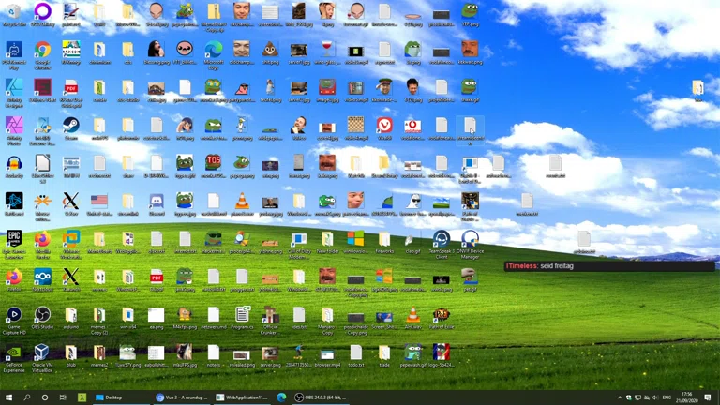Select the TOS Pepe image file
The height and width of the screenshot is (405, 720).
click(213, 166)
